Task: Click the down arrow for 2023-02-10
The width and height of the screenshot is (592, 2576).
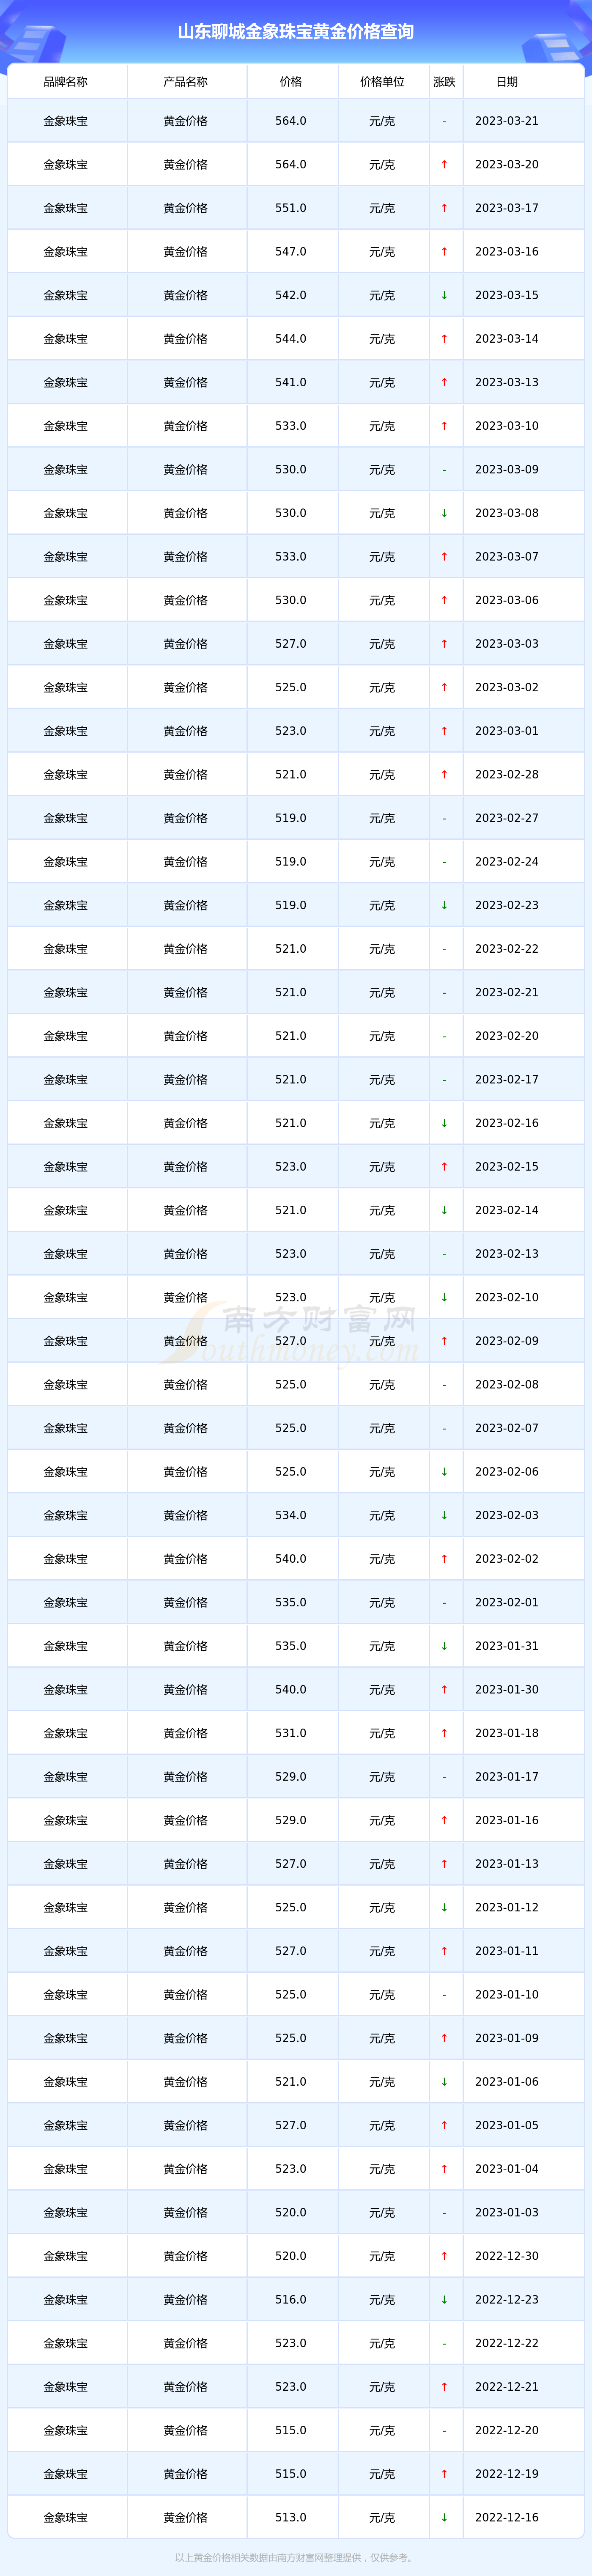Action: pos(445,1298)
